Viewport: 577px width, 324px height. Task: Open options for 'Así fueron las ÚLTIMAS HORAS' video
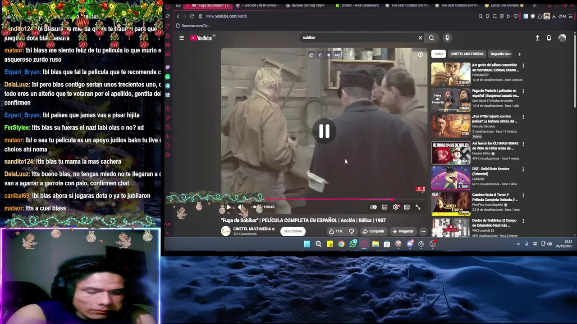tap(523, 144)
